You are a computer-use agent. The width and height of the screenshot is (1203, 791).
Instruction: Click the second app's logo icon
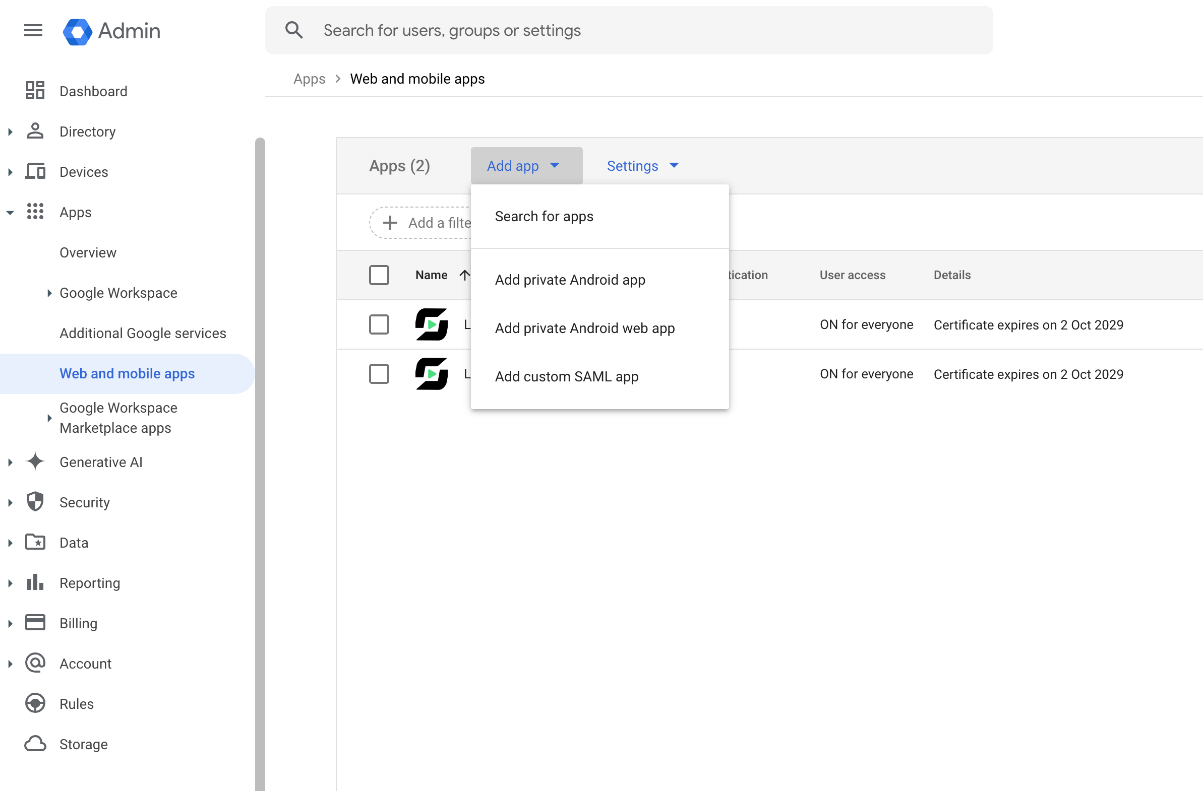[x=431, y=374]
